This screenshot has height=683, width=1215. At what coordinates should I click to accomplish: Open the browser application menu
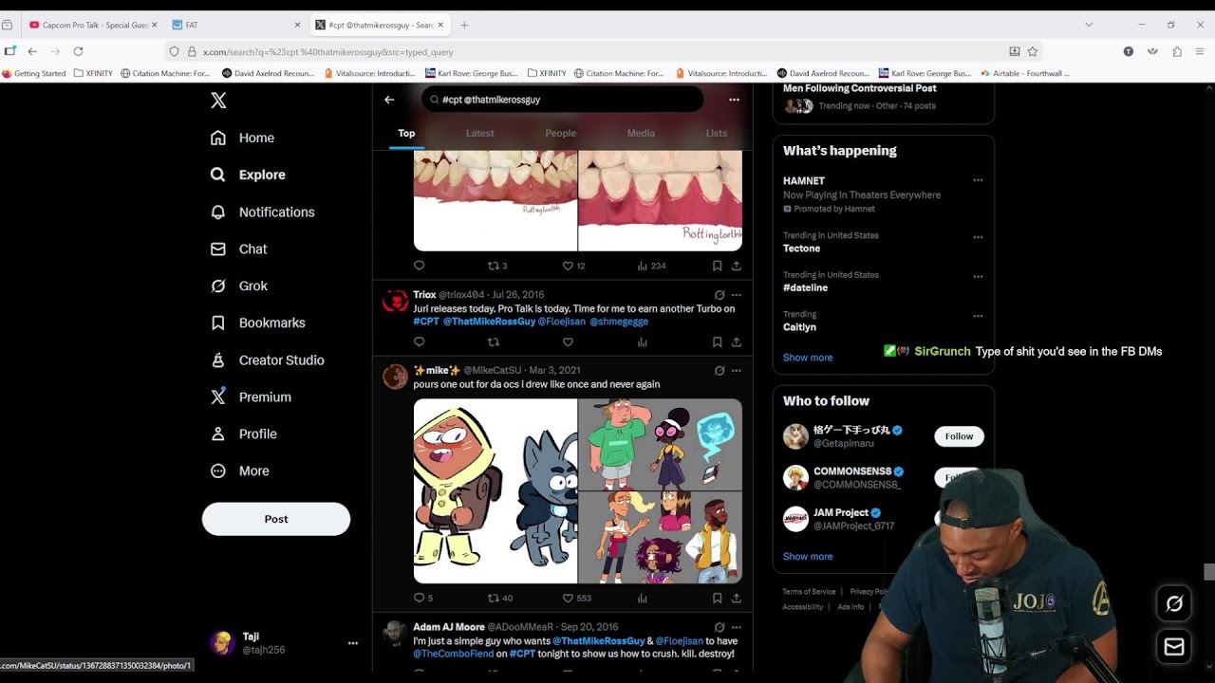[x=1201, y=51]
